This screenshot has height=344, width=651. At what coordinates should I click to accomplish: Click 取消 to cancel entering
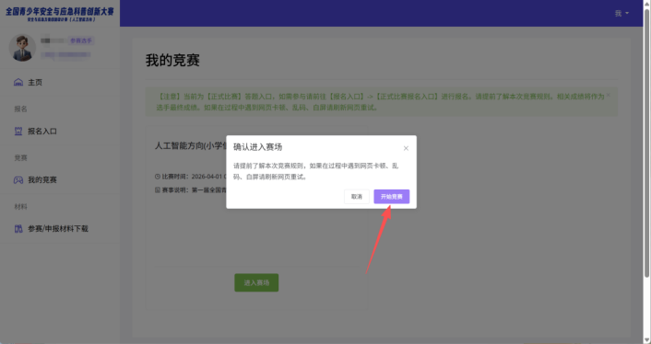pyautogui.click(x=357, y=197)
